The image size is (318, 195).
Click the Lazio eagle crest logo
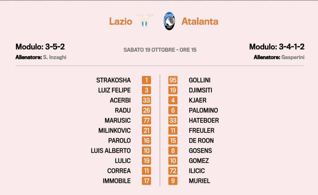point(145,21)
